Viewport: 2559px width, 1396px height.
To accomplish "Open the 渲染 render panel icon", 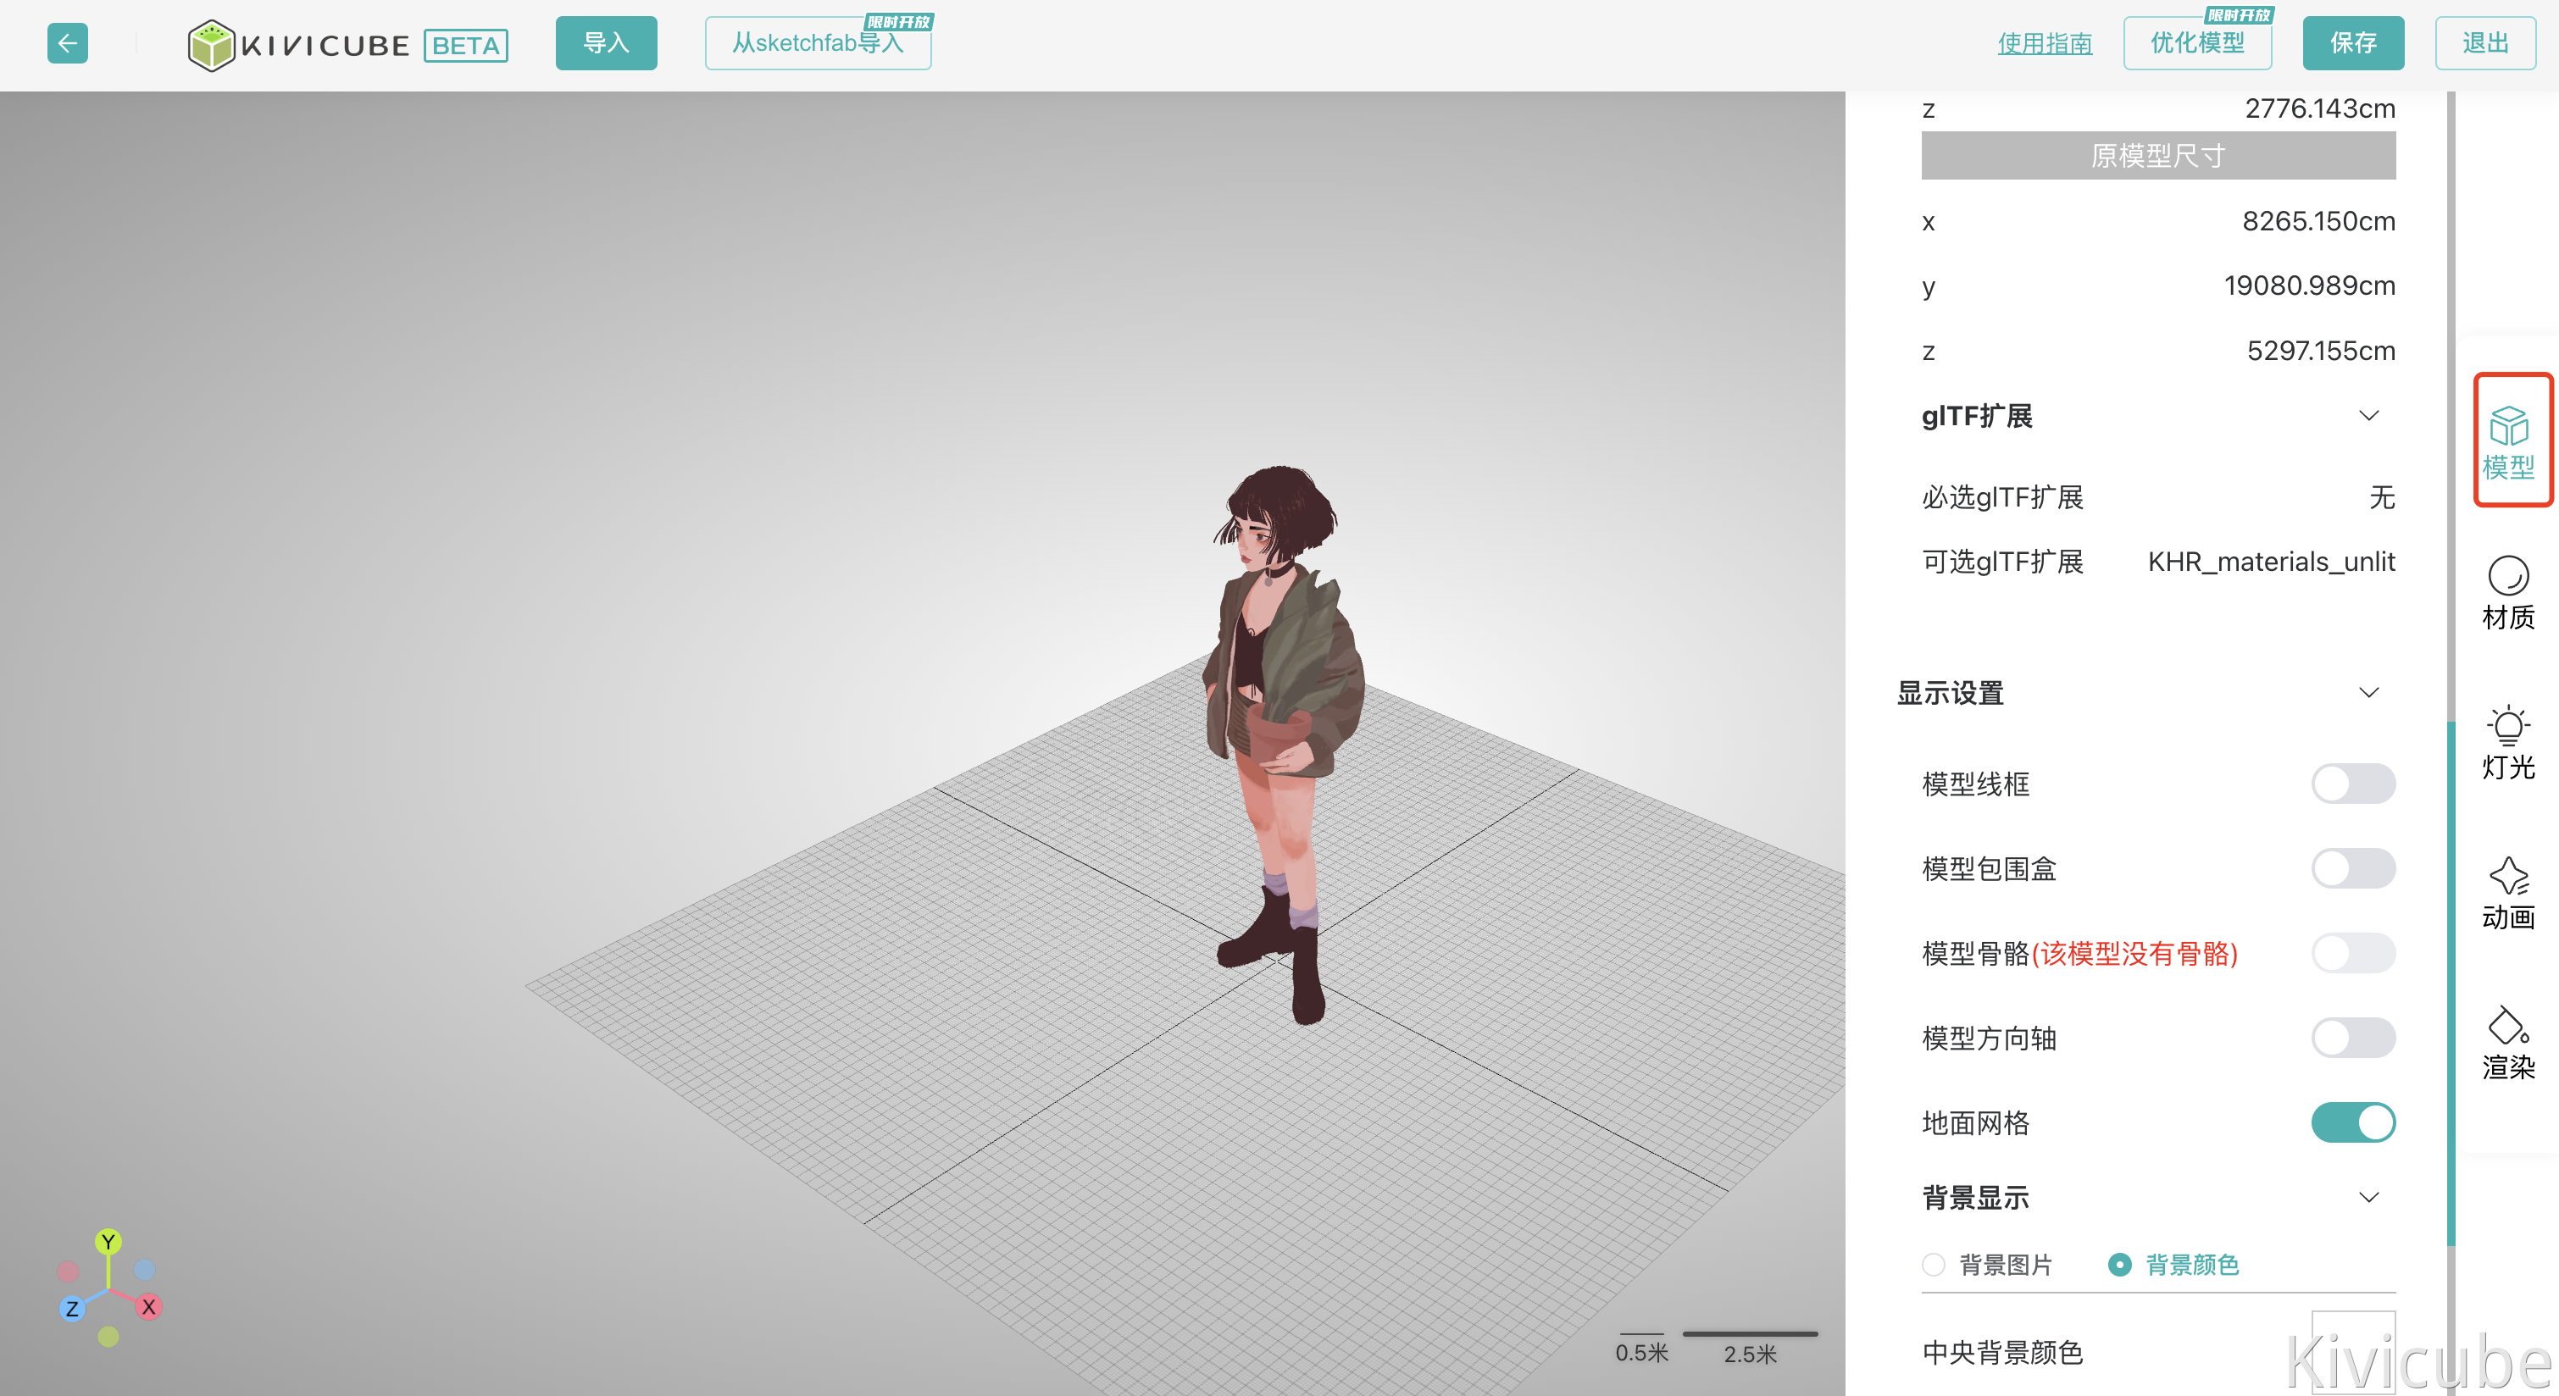I will pos(2508,1042).
